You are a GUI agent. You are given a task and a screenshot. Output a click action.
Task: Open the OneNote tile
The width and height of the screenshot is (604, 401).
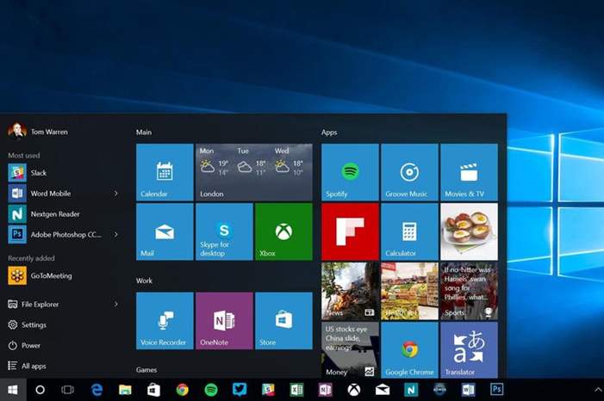point(224,321)
